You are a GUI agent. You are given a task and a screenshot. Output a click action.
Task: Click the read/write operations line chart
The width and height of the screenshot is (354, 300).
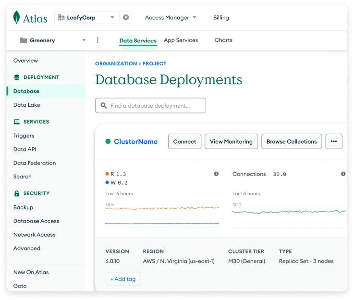(162, 215)
